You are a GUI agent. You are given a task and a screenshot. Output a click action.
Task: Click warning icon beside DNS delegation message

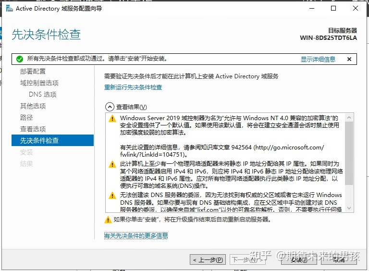(x=112, y=195)
